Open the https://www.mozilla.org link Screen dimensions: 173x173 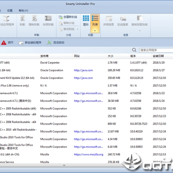coord(88,155)
